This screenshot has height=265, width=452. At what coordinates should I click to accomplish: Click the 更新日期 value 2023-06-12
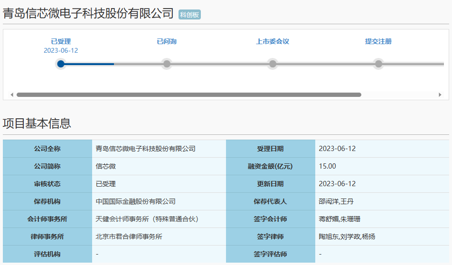(x=337, y=184)
